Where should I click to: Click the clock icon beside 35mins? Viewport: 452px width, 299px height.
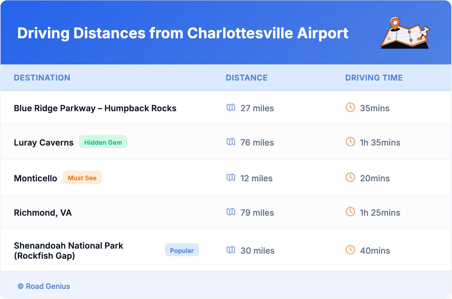pyautogui.click(x=350, y=108)
